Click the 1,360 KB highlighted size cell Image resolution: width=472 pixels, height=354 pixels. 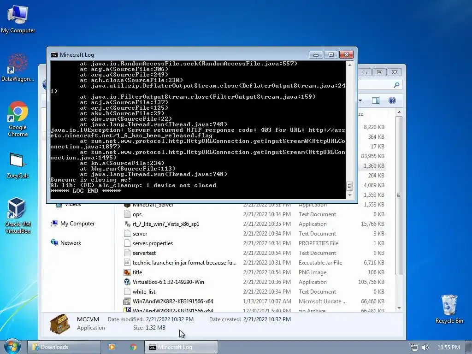(x=374, y=165)
